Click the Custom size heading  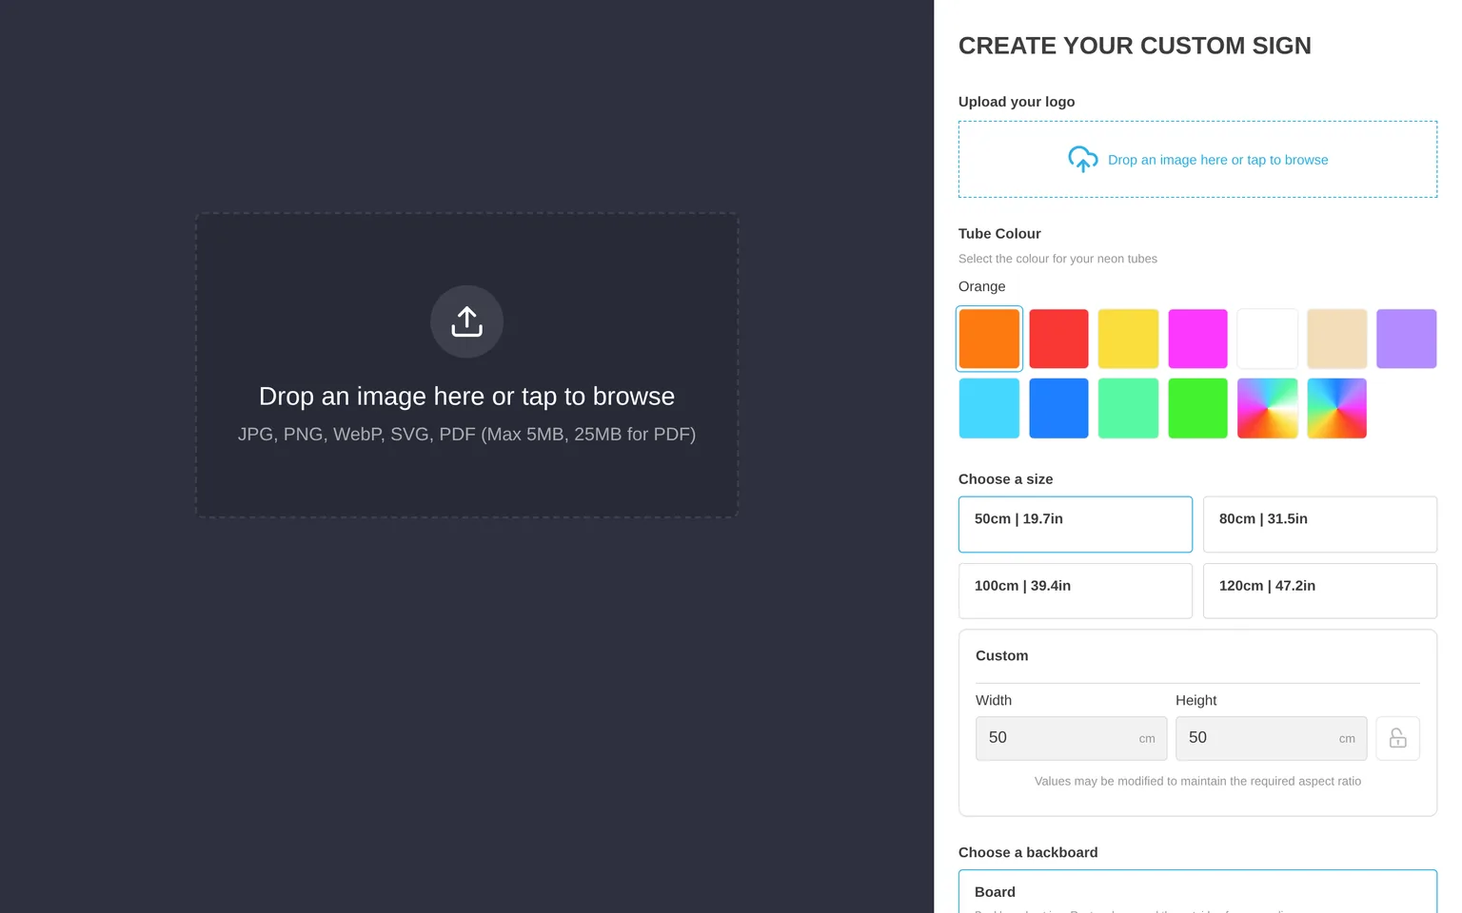tap(1001, 655)
